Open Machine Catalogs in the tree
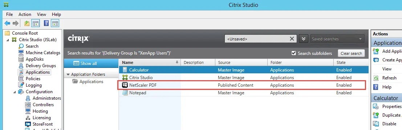Screen dimensions: 402x130 tap(43, 53)
